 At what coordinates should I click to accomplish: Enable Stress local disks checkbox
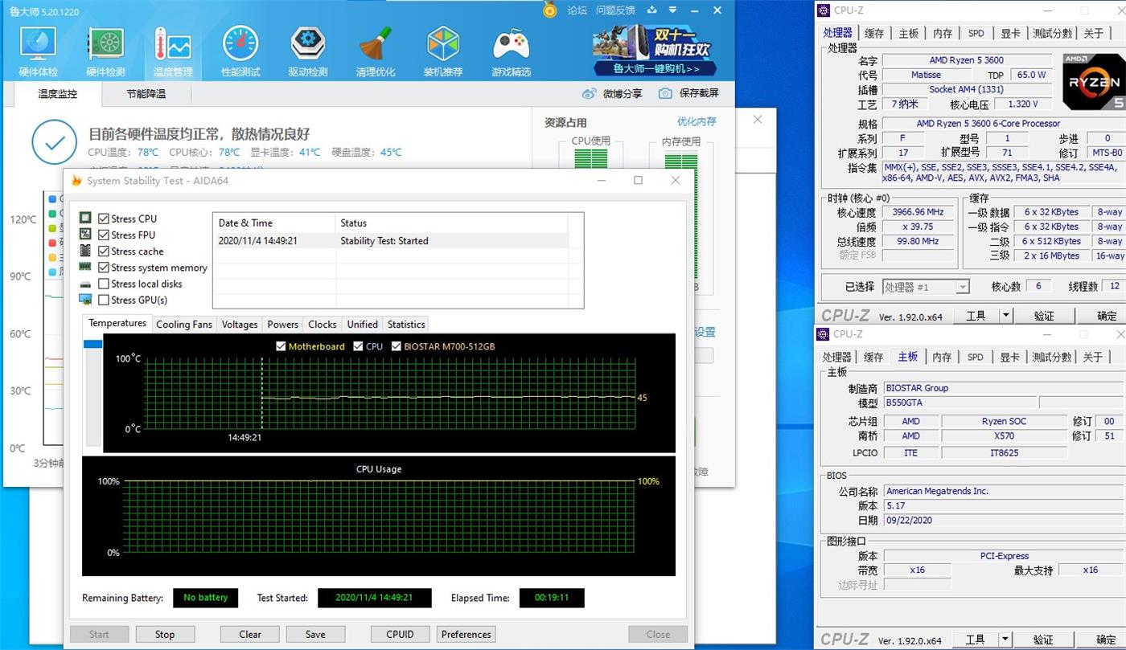[x=104, y=284]
